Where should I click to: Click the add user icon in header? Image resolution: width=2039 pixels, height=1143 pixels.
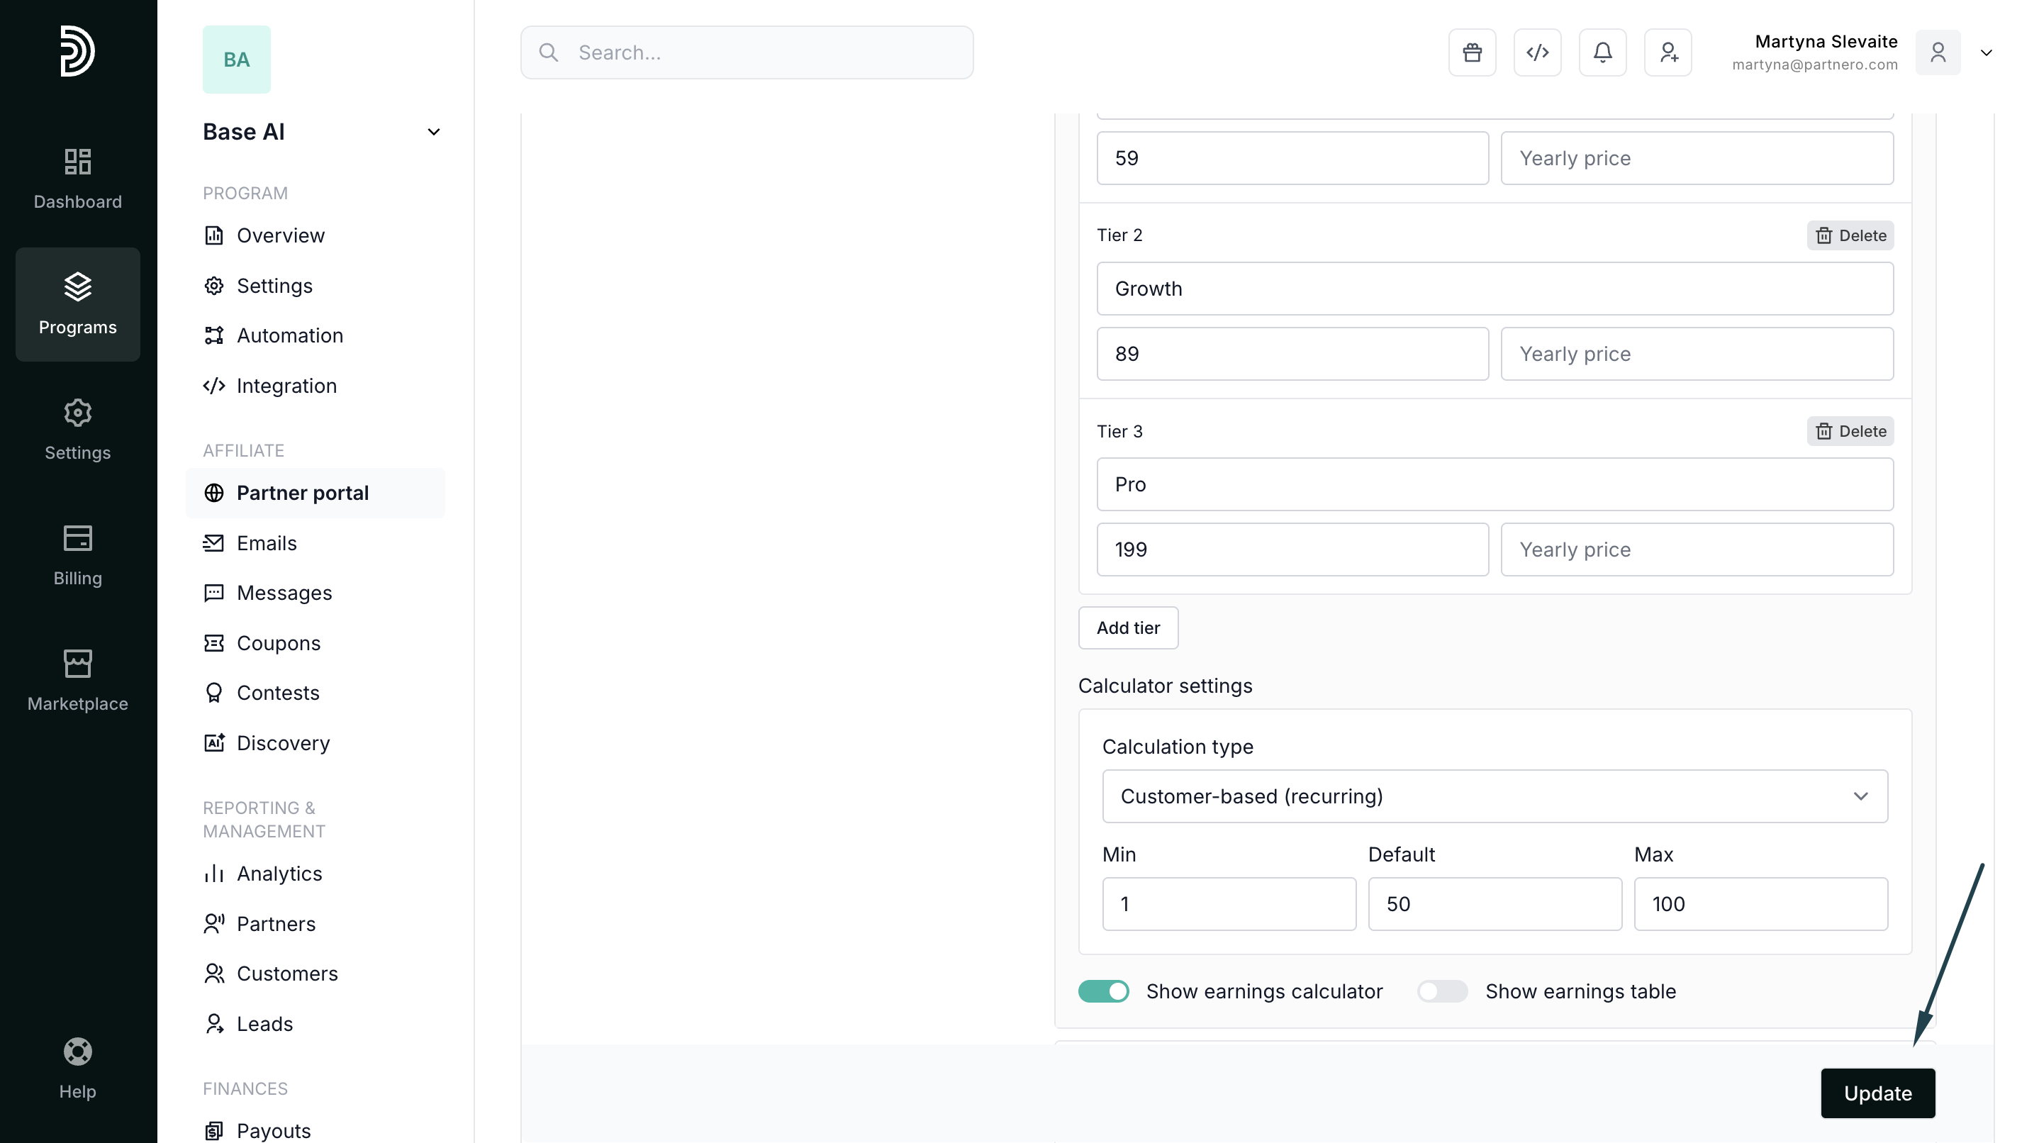1667,52
